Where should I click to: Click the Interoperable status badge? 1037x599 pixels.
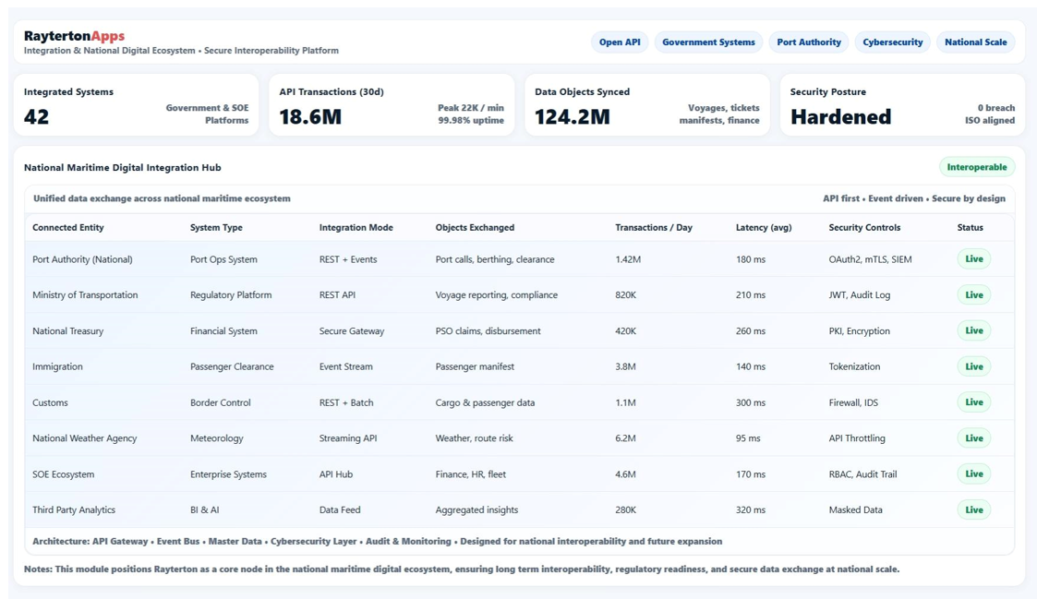tap(976, 167)
